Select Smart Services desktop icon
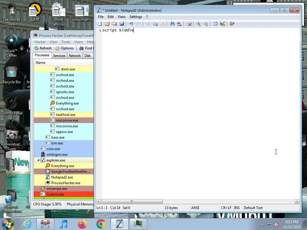The height and width of the screenshot is (230, 307). (58, 15)
